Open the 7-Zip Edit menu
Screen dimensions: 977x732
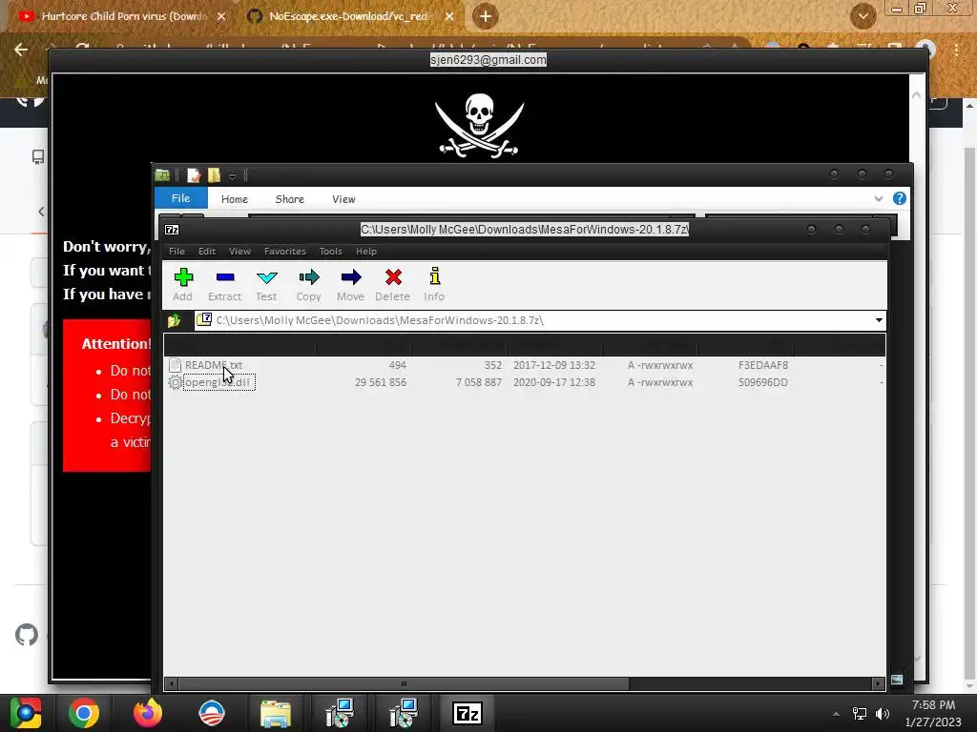(207, 252)
